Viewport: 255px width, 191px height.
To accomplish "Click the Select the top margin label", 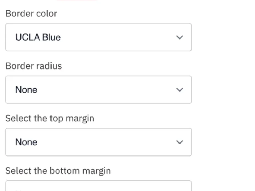I will (x=50, y=118).
